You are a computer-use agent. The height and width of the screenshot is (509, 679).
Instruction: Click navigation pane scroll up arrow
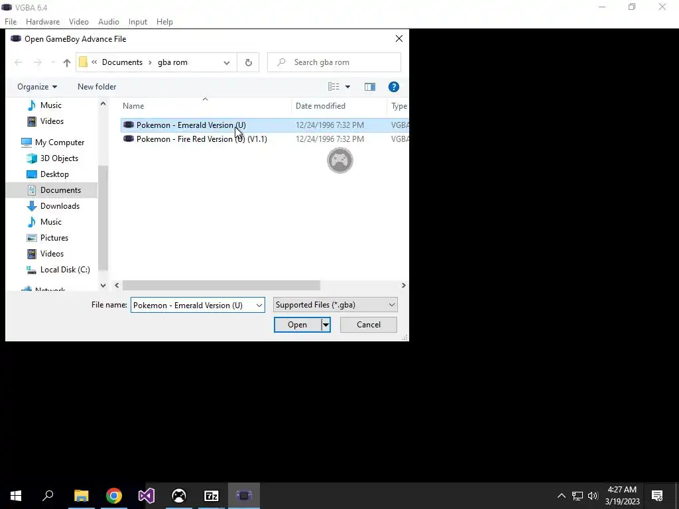[103, 104]
